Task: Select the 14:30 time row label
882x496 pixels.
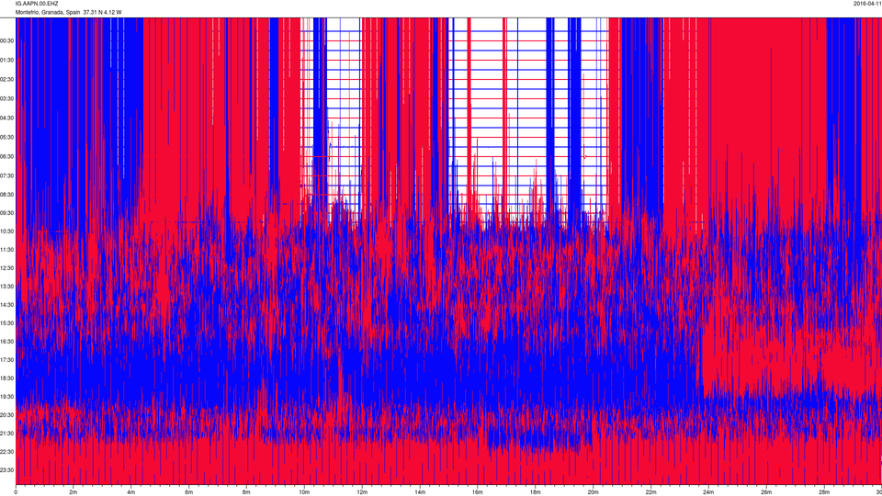Action: pos(6,305)
